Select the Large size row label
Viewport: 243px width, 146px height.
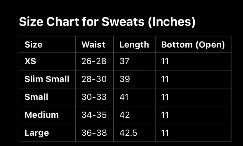pos(37,132)
